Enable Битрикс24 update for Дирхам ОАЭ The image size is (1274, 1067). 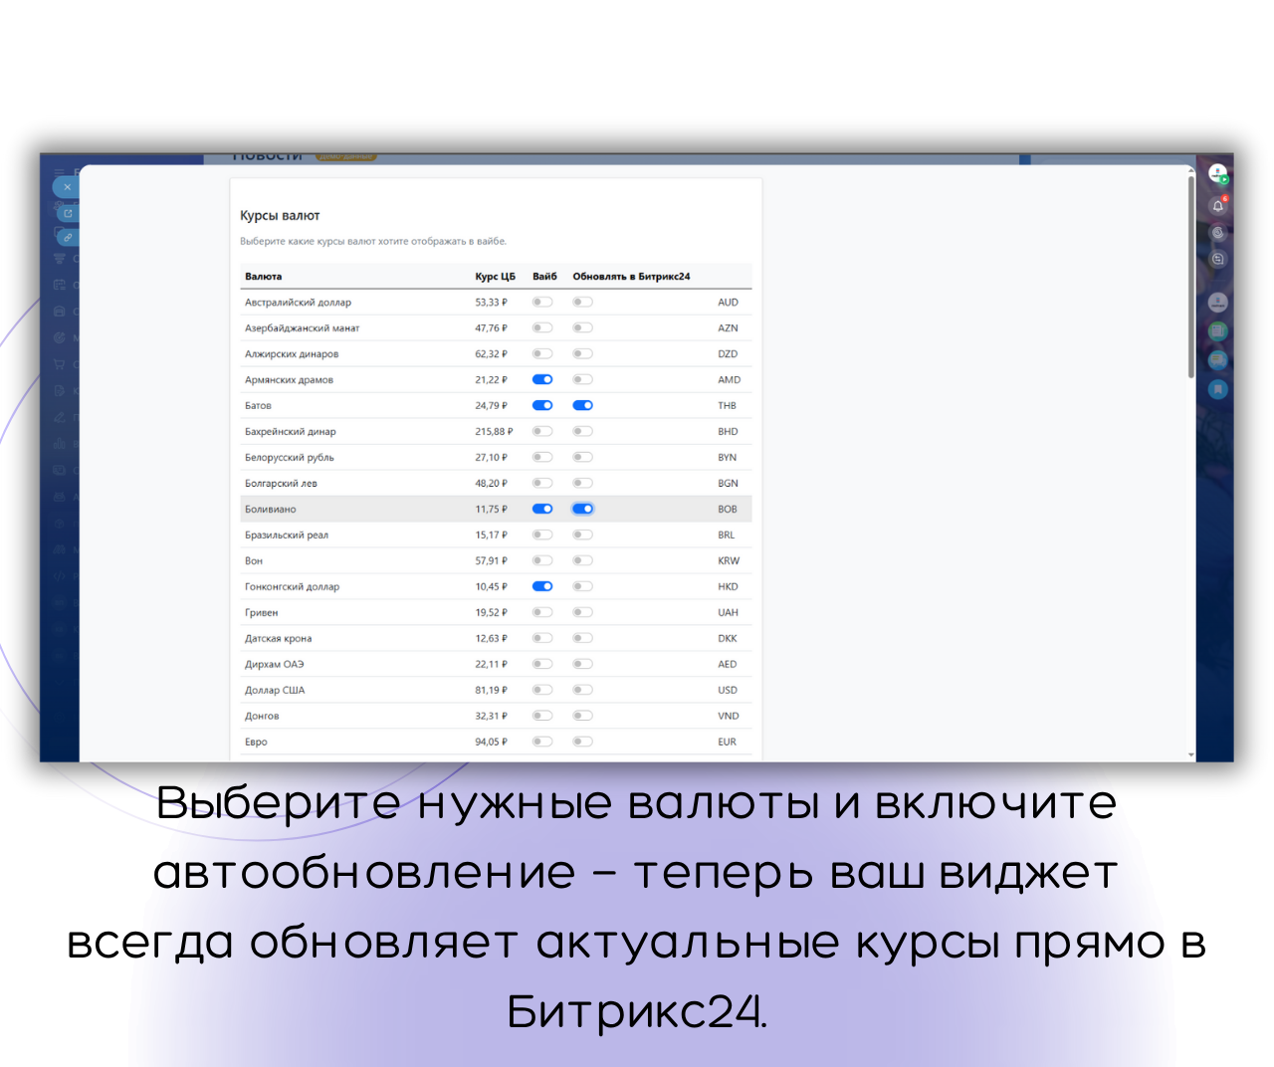pyautogui.click(x=583, y=664)
